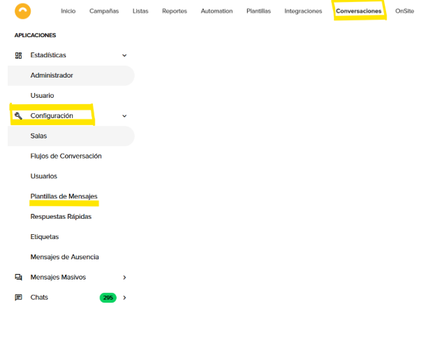Collapse the Configuración section chevron
Screen dimensions: 442x346
[124, 116]
